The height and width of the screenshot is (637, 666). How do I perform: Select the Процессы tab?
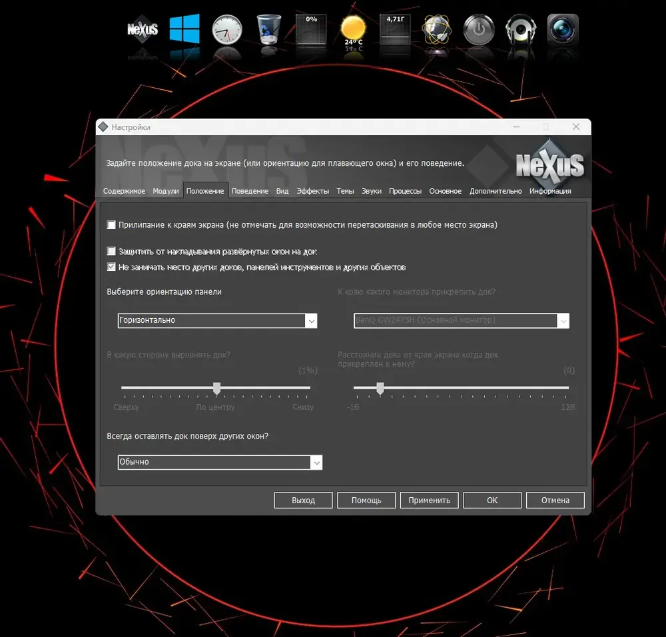[405, 191]
